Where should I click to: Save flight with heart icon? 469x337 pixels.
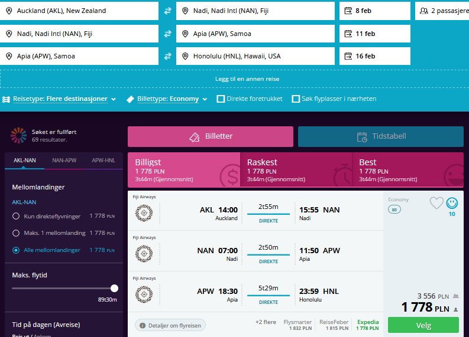[436, 203]
